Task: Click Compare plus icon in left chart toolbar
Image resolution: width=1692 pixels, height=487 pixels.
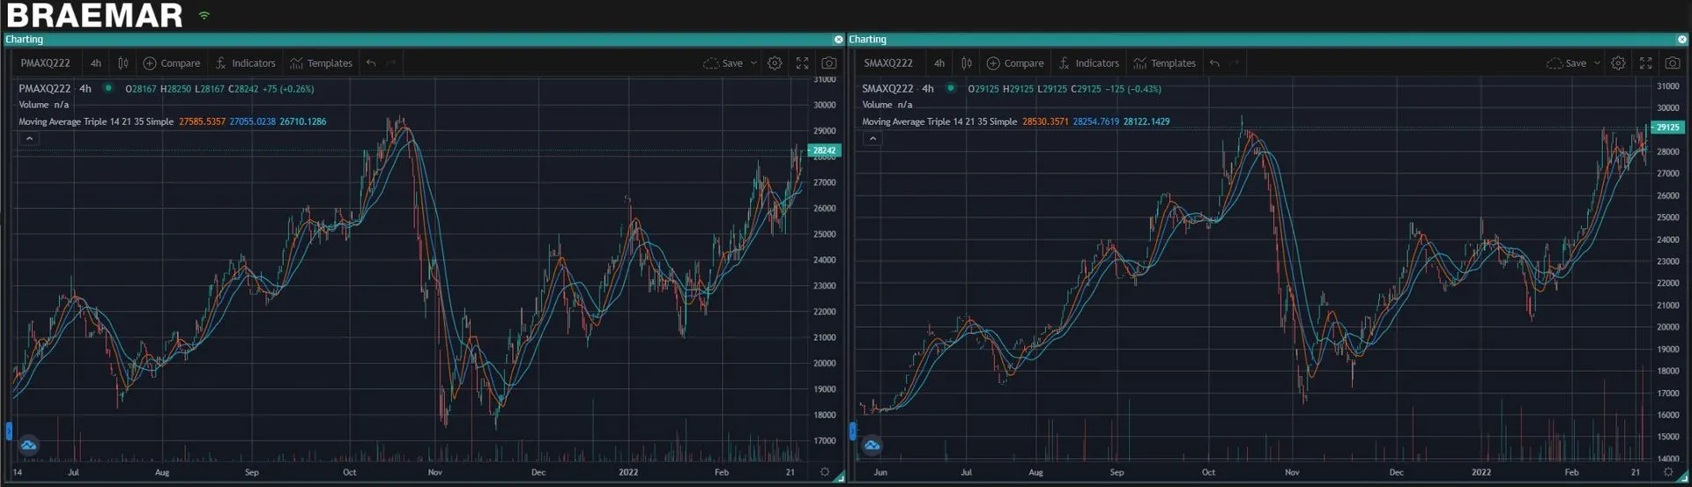Action: (150, 63)
